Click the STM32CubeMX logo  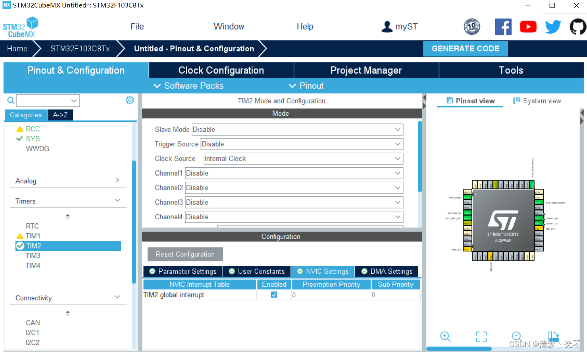coord(20,27)
